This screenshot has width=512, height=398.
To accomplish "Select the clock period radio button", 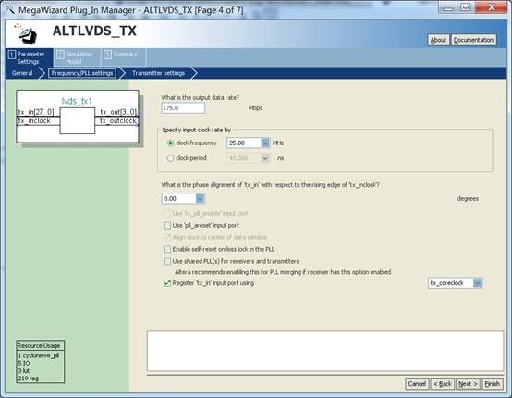I will click(170, 158).
